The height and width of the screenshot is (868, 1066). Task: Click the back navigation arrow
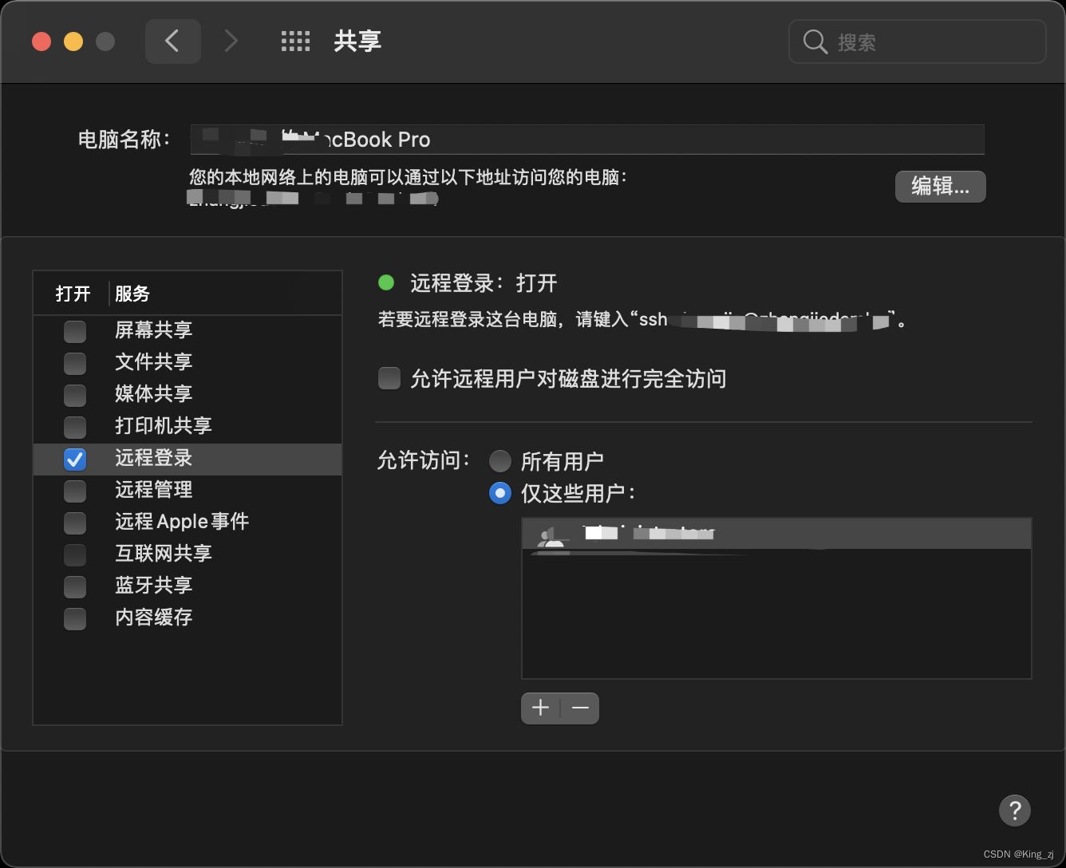point(173,41)
